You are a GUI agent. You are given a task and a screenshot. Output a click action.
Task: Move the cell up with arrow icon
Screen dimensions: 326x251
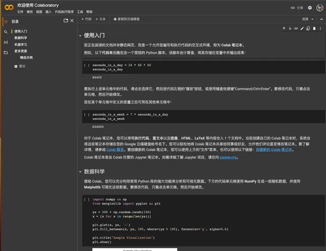click(x=284, y=29)
